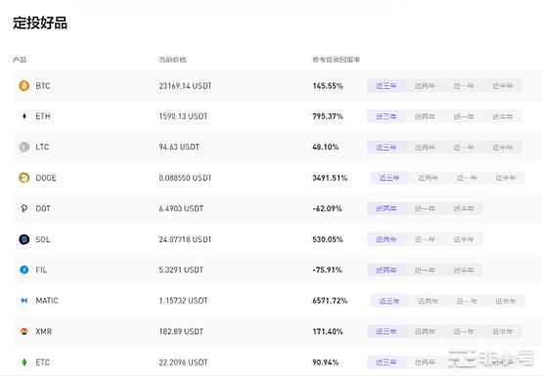
Task: Select 近两年 period in DOT row
Action: [x=386, y=208]
